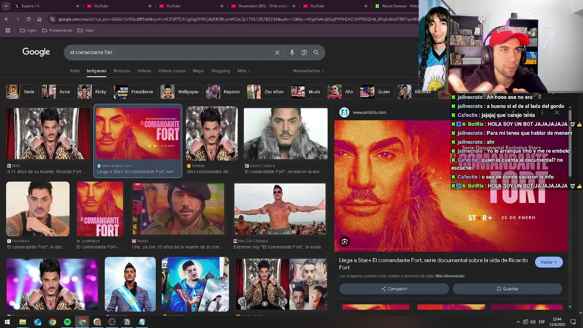This screenshot has width=583, height=328.
Task: Open the Infobae image result thumbnail
Action: 211,133
